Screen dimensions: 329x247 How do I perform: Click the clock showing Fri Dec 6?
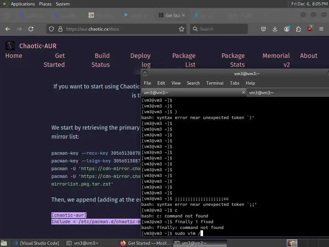click(309, 4)
